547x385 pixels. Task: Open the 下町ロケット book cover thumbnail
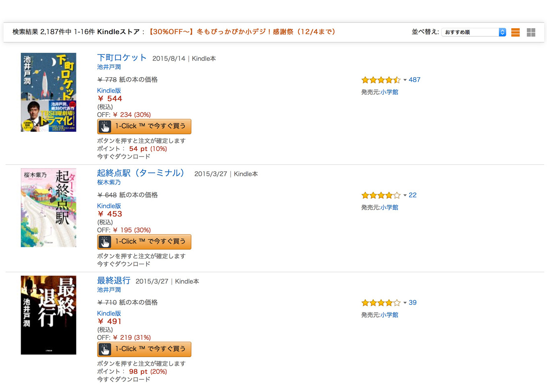tap(48, 92)
